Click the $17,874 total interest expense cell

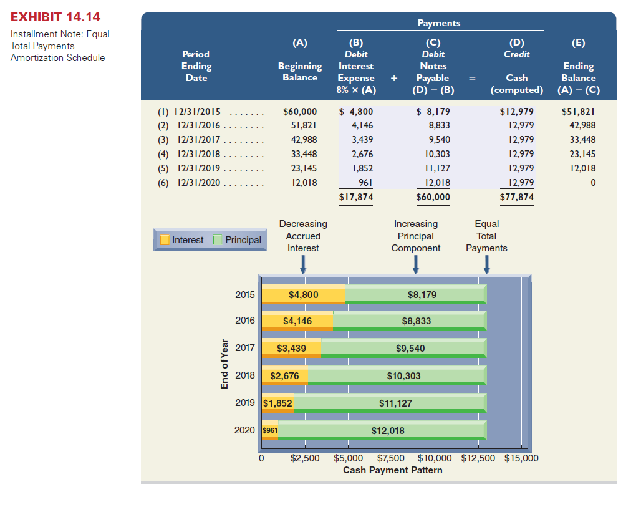[355, 198]
